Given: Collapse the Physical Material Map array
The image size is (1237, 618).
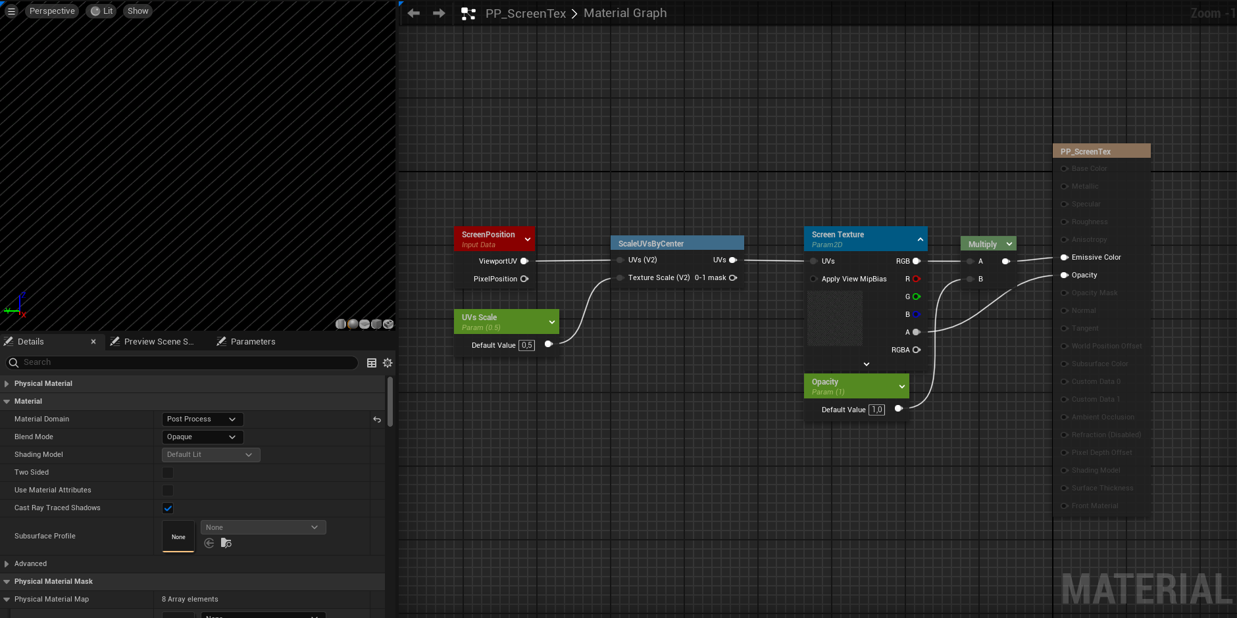Looking at the screenshot, I should [x=7, y=600].
